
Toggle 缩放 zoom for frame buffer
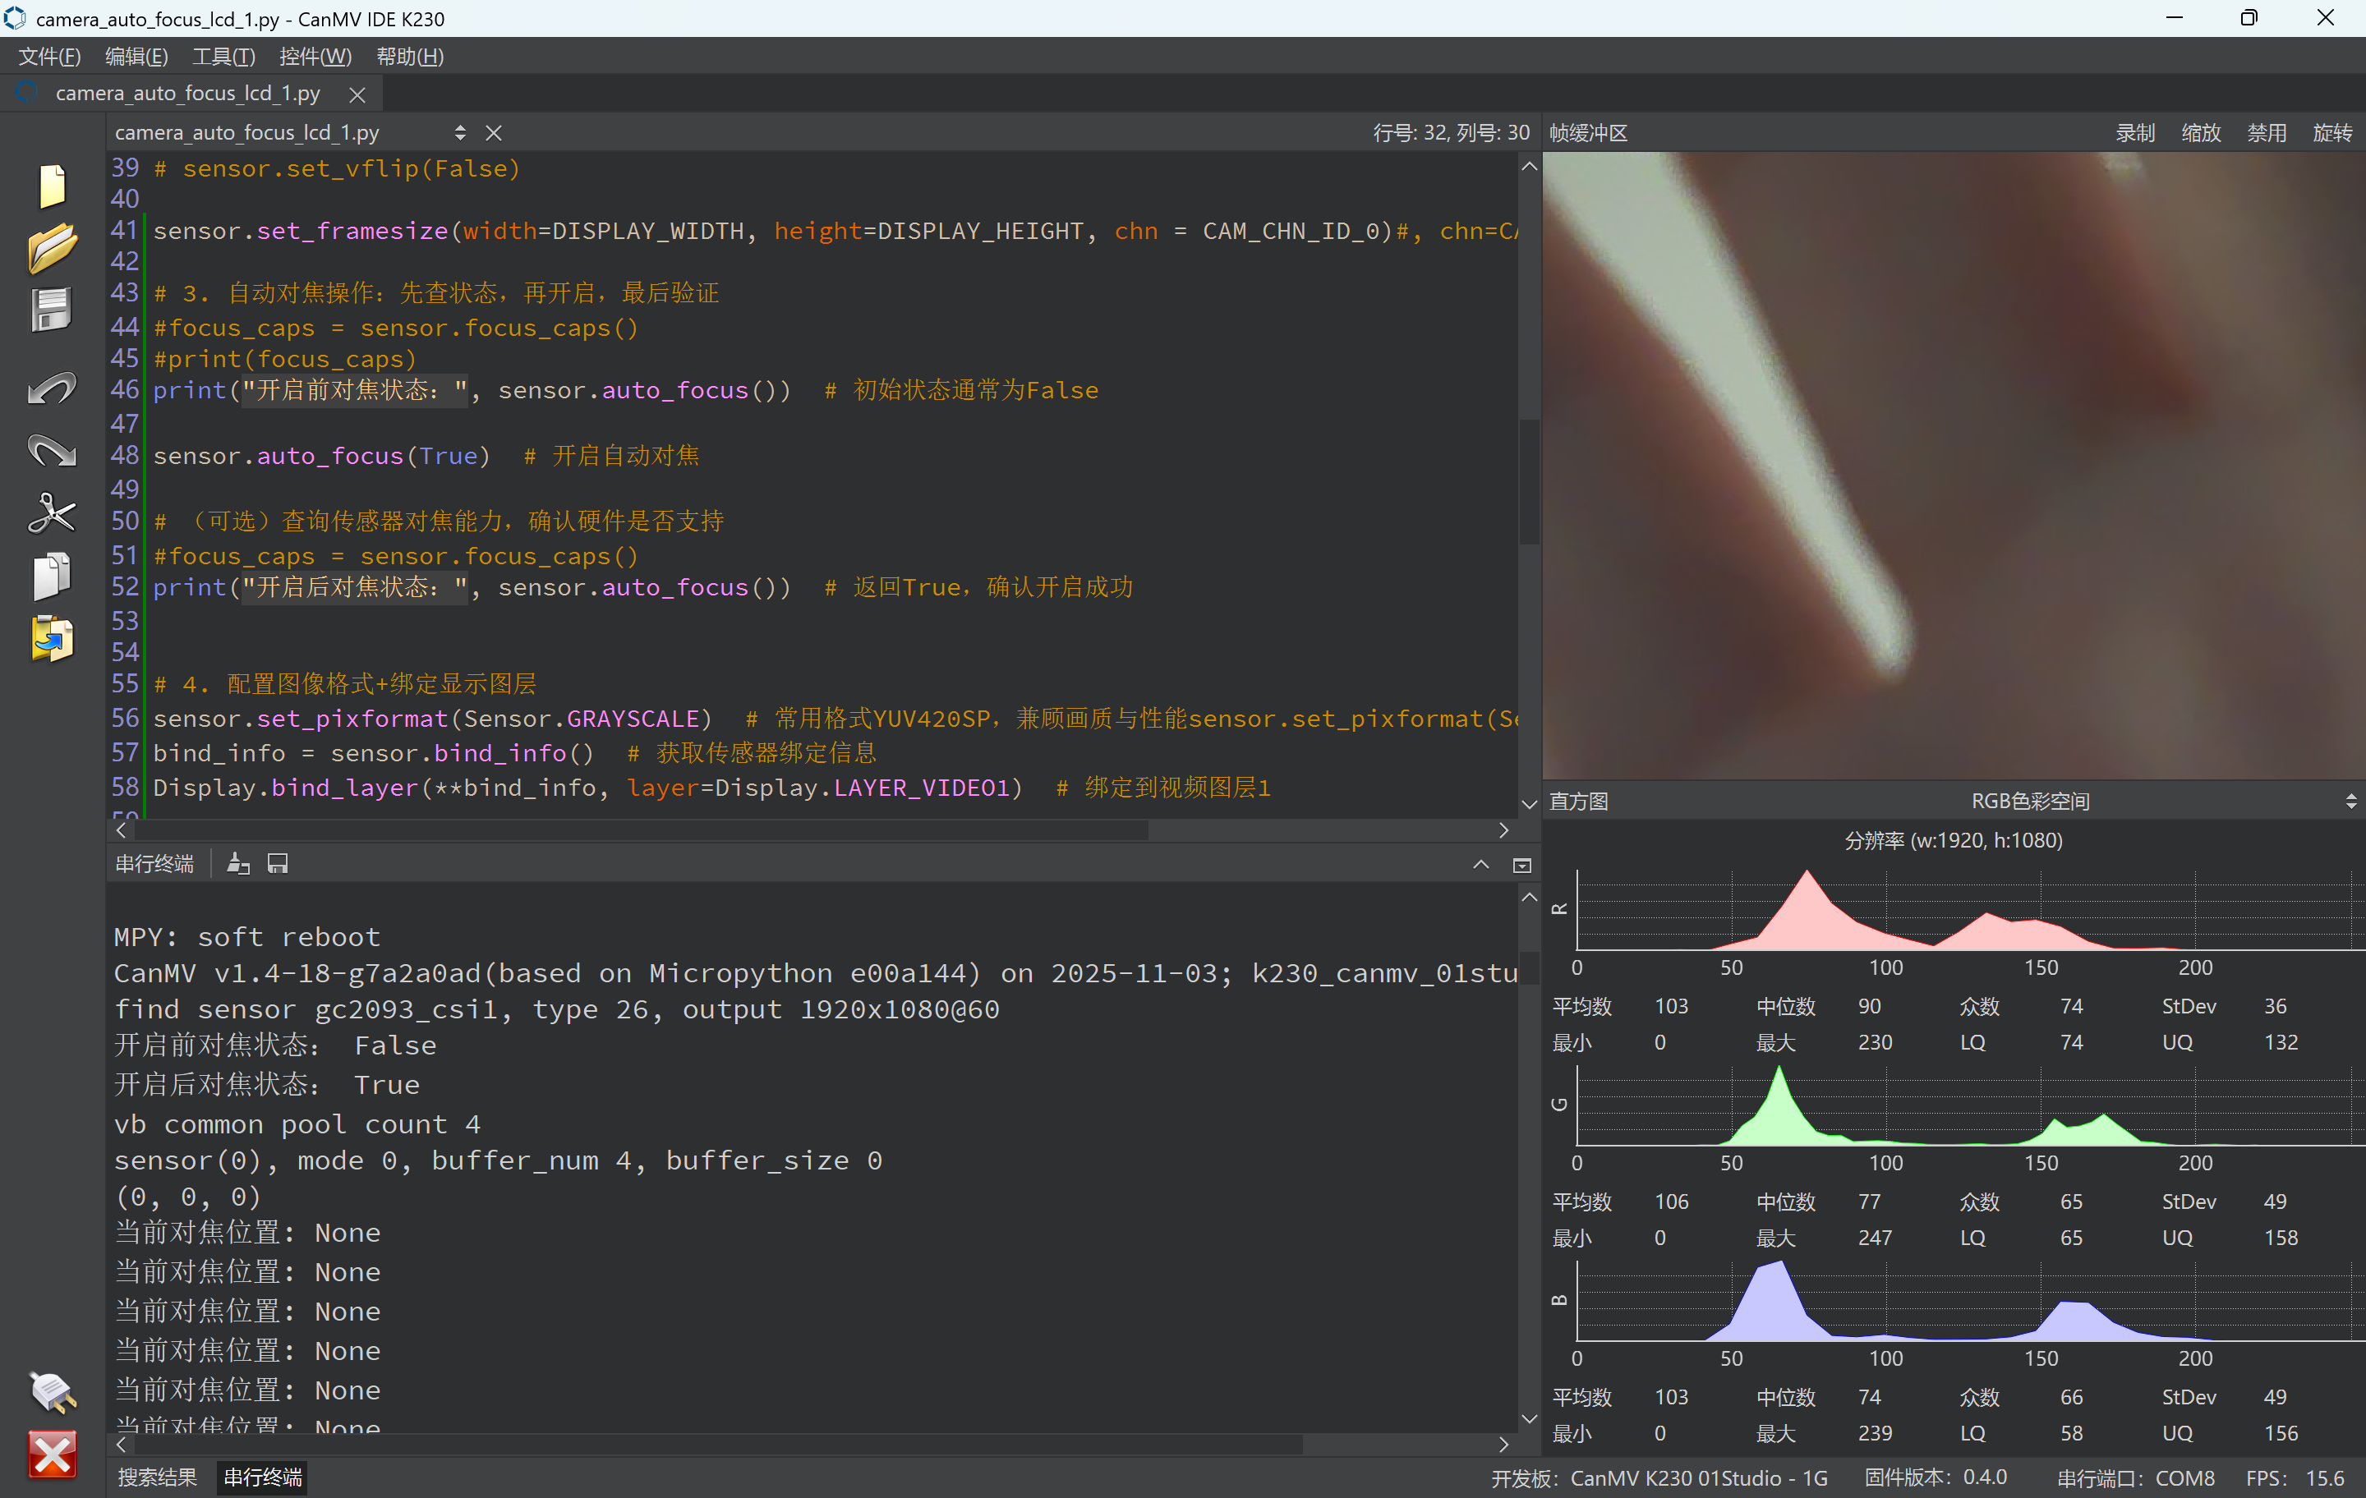tap(2200, 134)
